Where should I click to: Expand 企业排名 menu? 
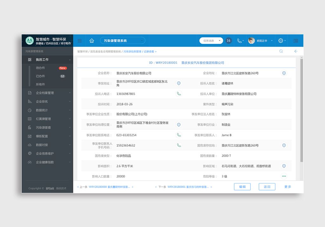47,102
